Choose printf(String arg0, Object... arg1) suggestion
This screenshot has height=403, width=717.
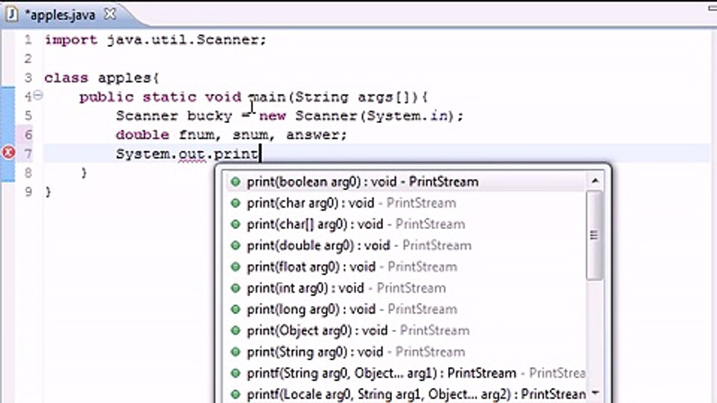click(406, 373)
